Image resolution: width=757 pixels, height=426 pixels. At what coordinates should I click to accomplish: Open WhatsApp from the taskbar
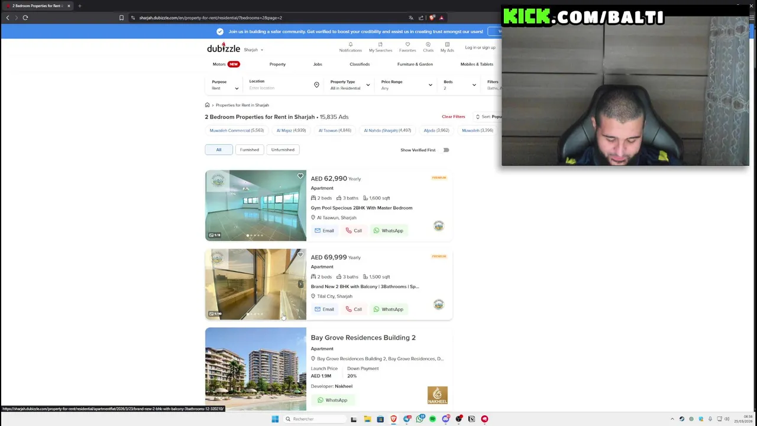[x=419, y=419]
